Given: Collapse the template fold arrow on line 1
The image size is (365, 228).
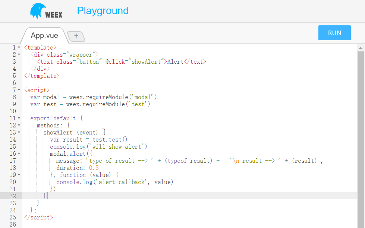Looking at the screenshot, I should pos(19,47).
